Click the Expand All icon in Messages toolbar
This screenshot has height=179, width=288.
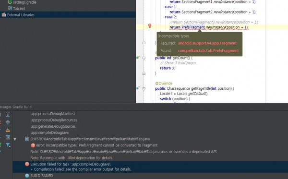coord(8,115)
